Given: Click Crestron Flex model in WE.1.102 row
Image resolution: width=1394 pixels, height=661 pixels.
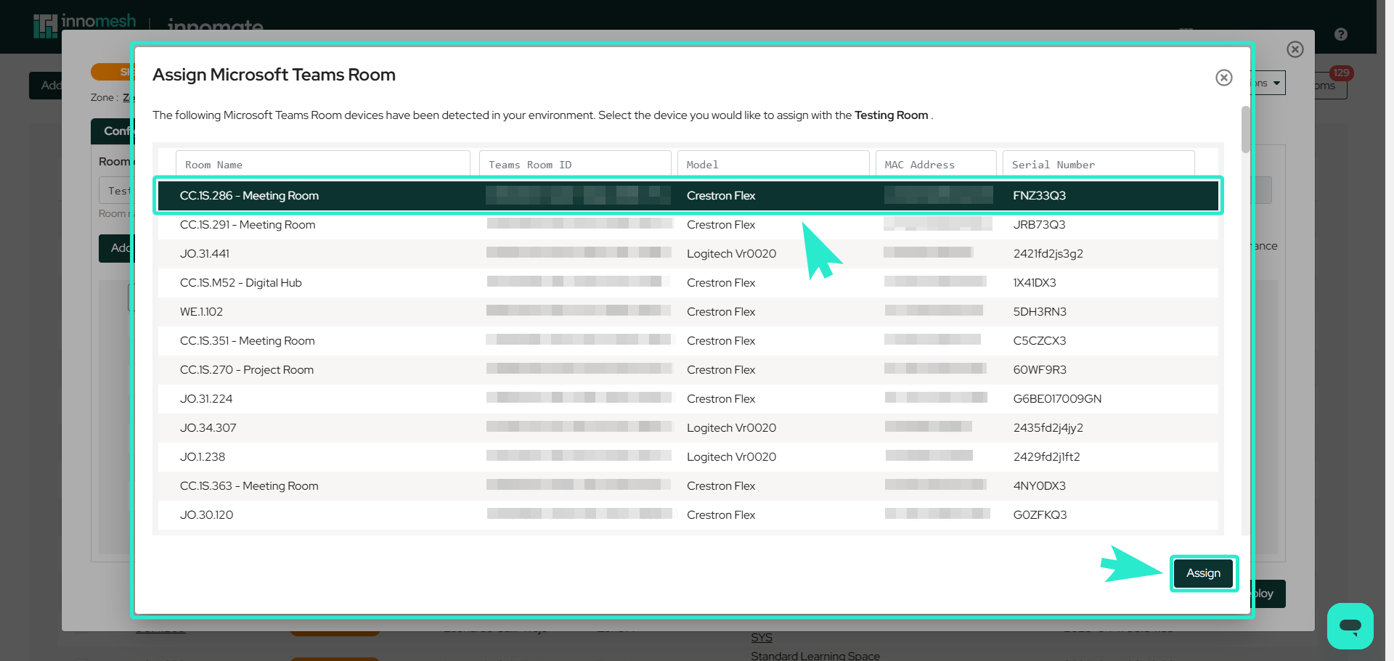Looking at the screenshot, I should (721, 312).
